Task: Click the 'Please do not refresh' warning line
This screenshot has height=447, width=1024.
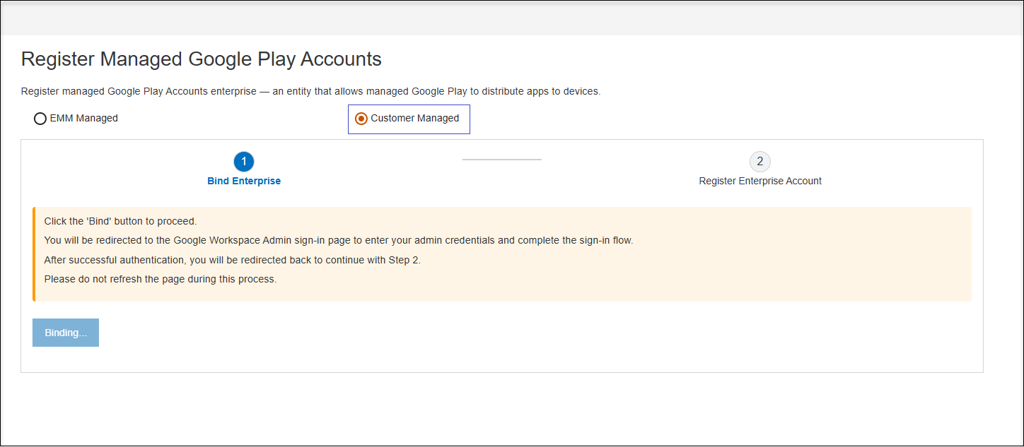Action: click(x=160, y=279)
